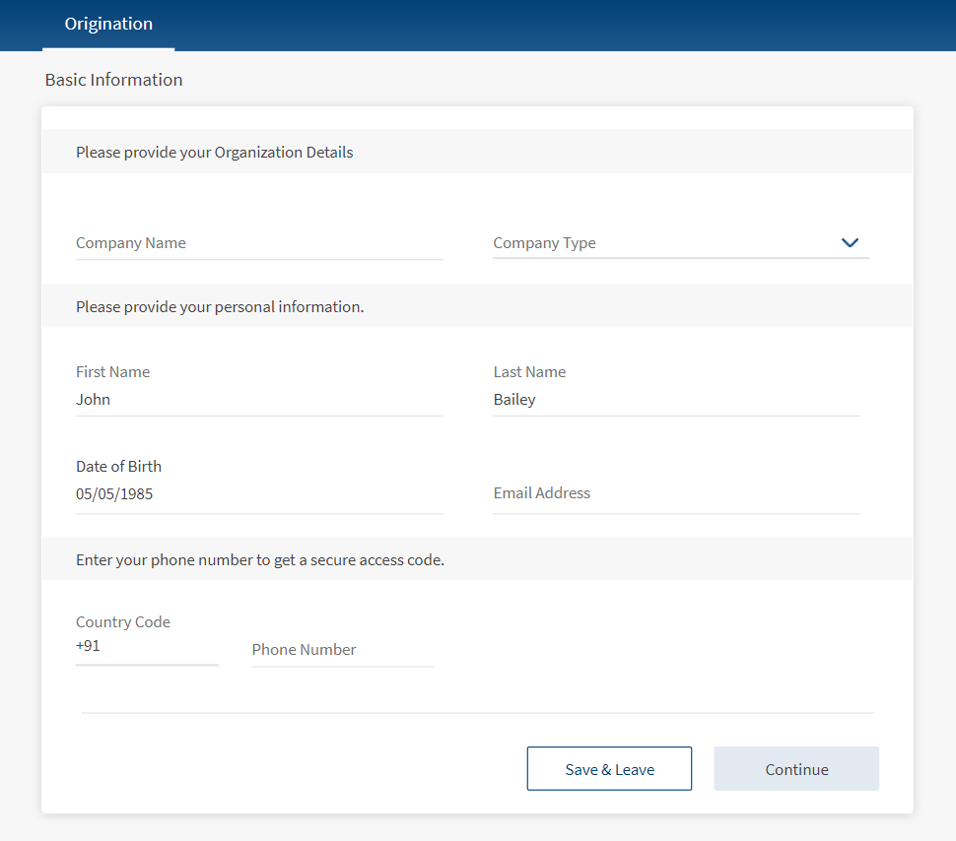956x841 pixels.
Task: Click the Company Name input field
Action: click(259, 243)
